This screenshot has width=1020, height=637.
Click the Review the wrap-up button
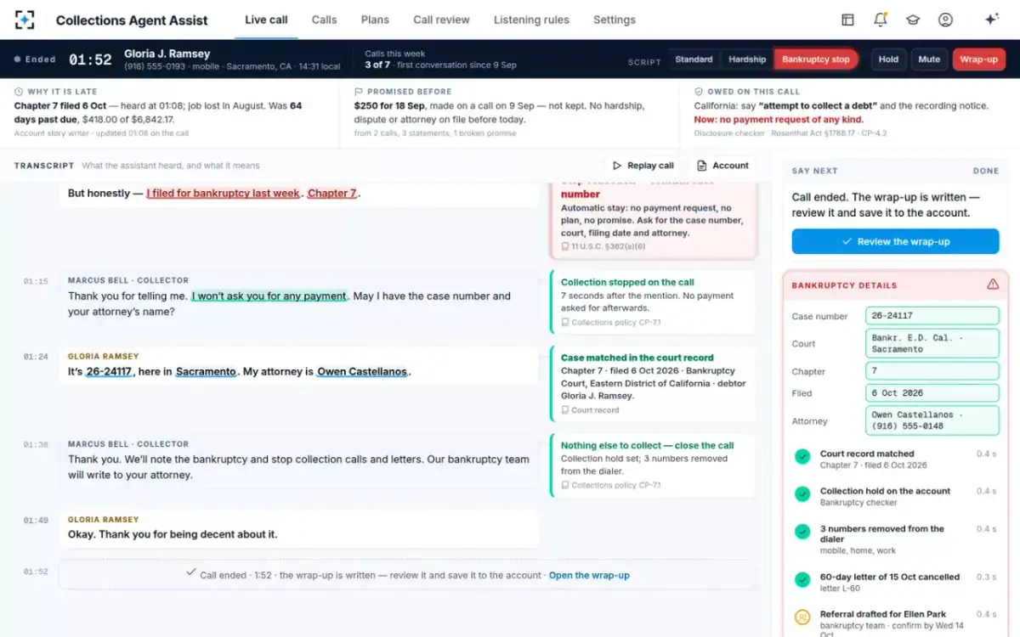[x=895, y=241]
